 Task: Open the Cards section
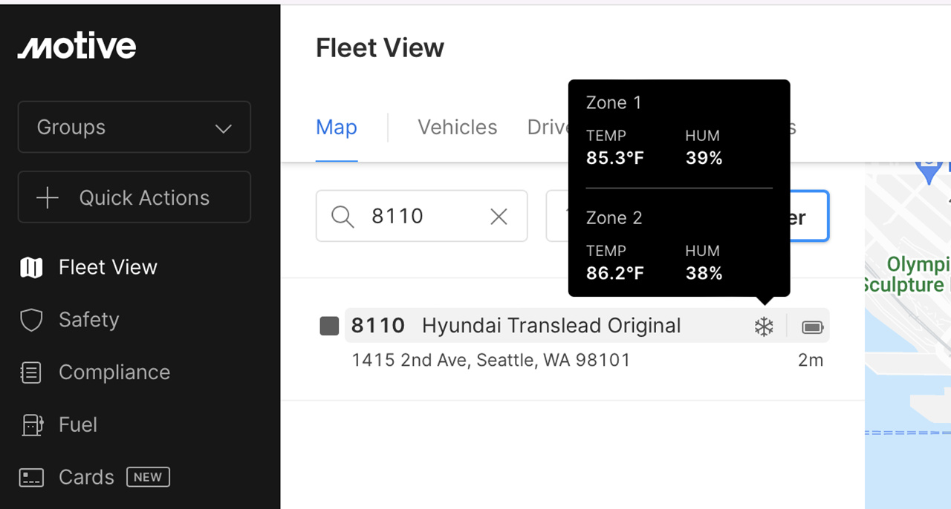pos(86,477)
